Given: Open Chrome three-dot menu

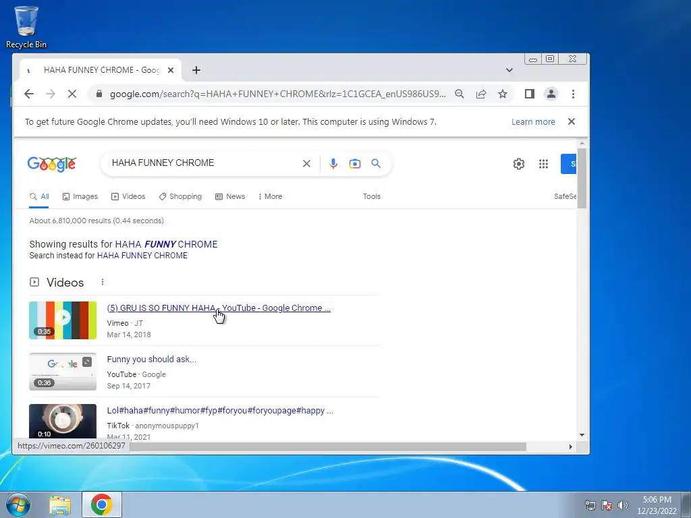Looking at the screenshot, I should tap(573, 94).
